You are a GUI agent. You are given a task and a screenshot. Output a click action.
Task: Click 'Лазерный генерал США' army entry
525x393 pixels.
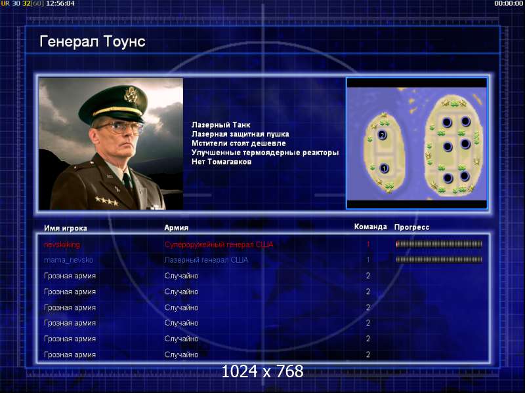(x=206, y=260)
